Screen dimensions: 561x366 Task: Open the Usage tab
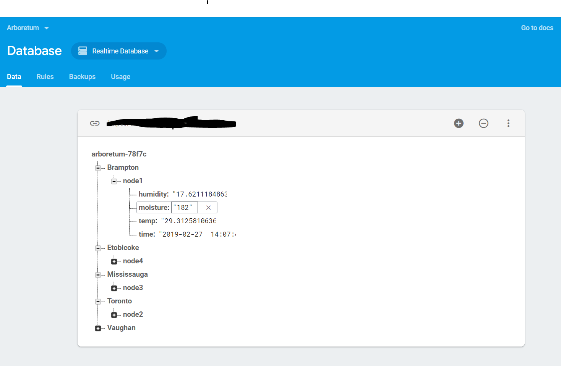click(121, 77)
